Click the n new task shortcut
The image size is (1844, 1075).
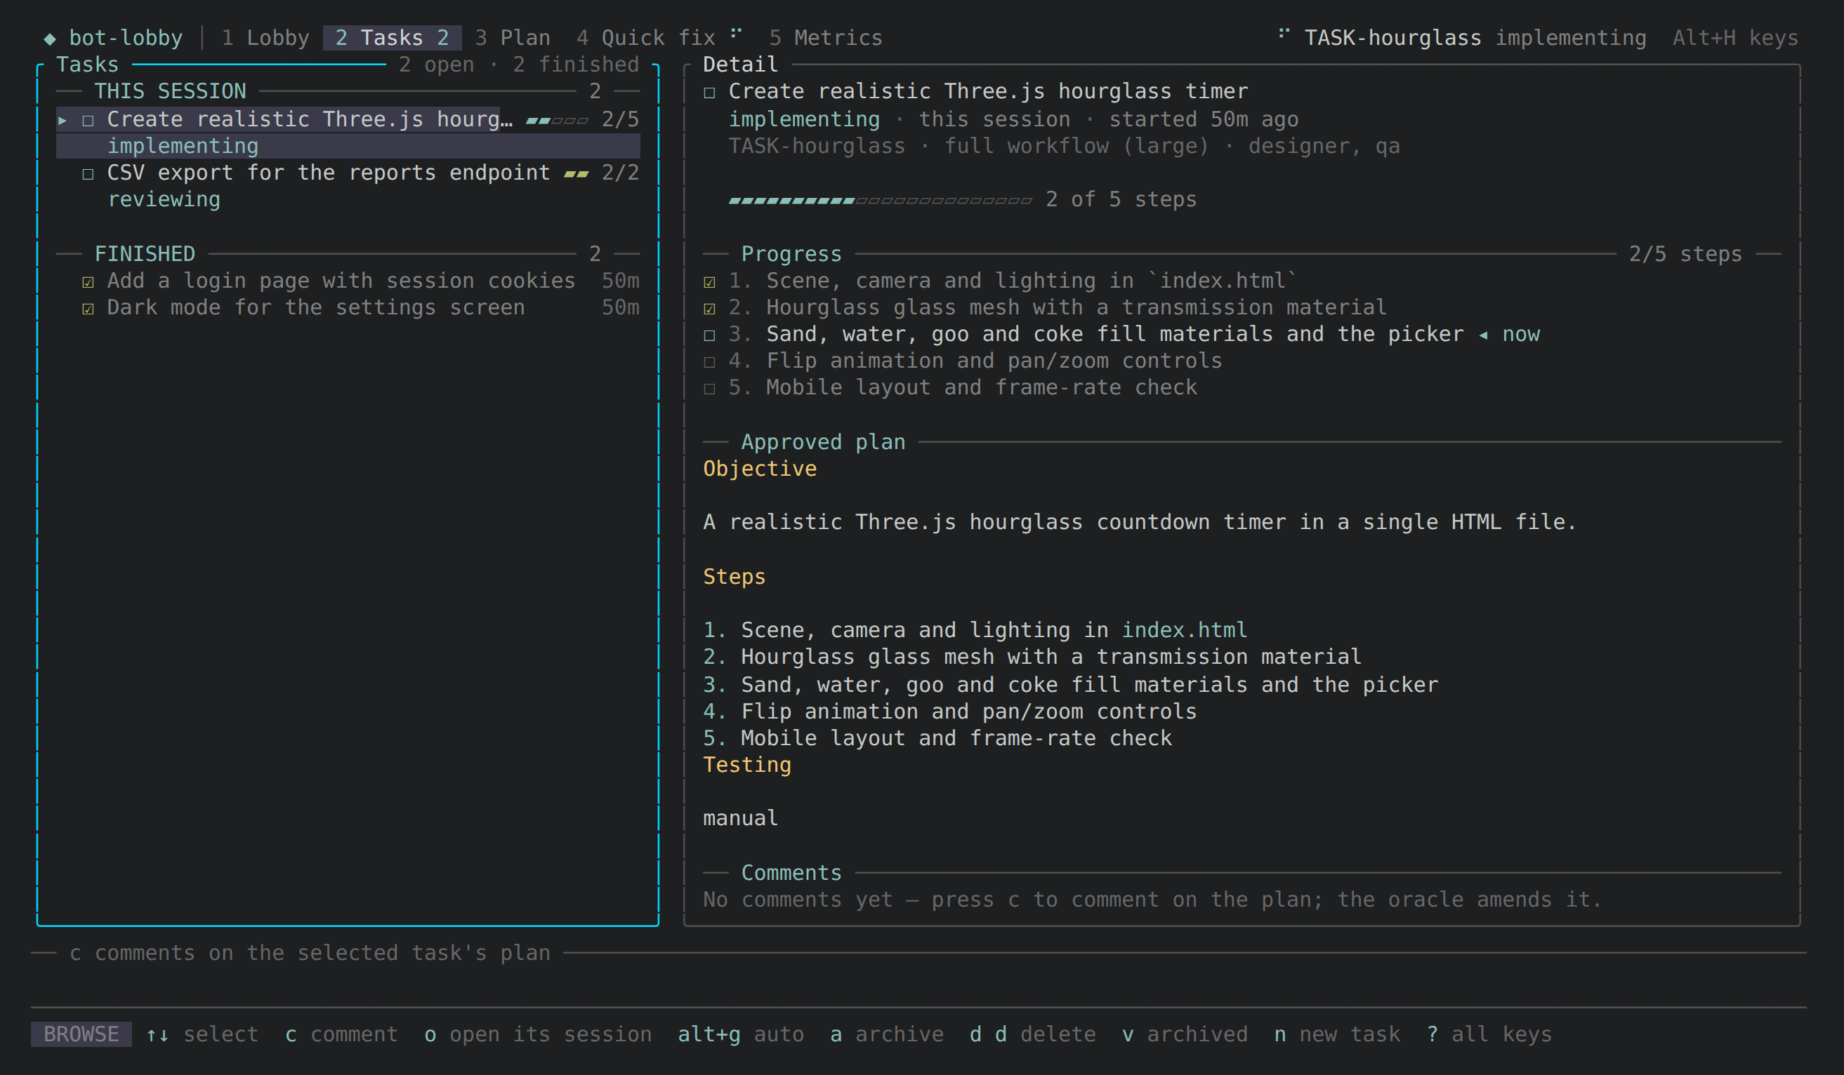tap(1337, 1035)
